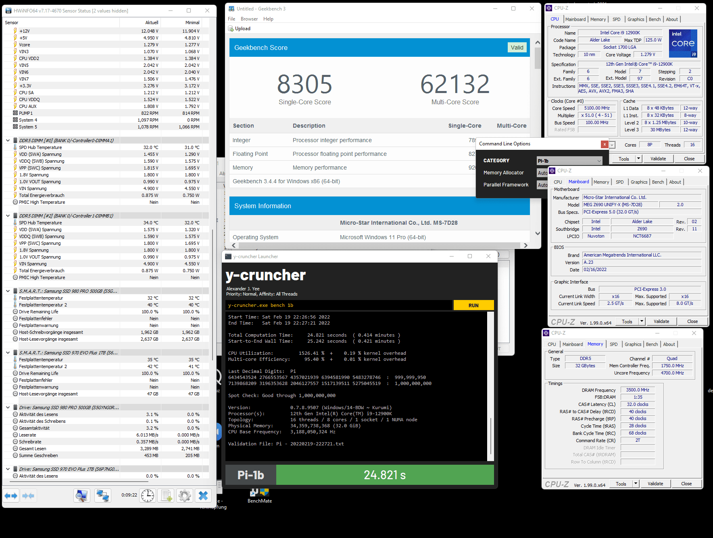This screenshot has width=713, height=538.
Task: Click HWiNFO64 title bar application icon
Action: pyautogui.click(x=8, y=11)
